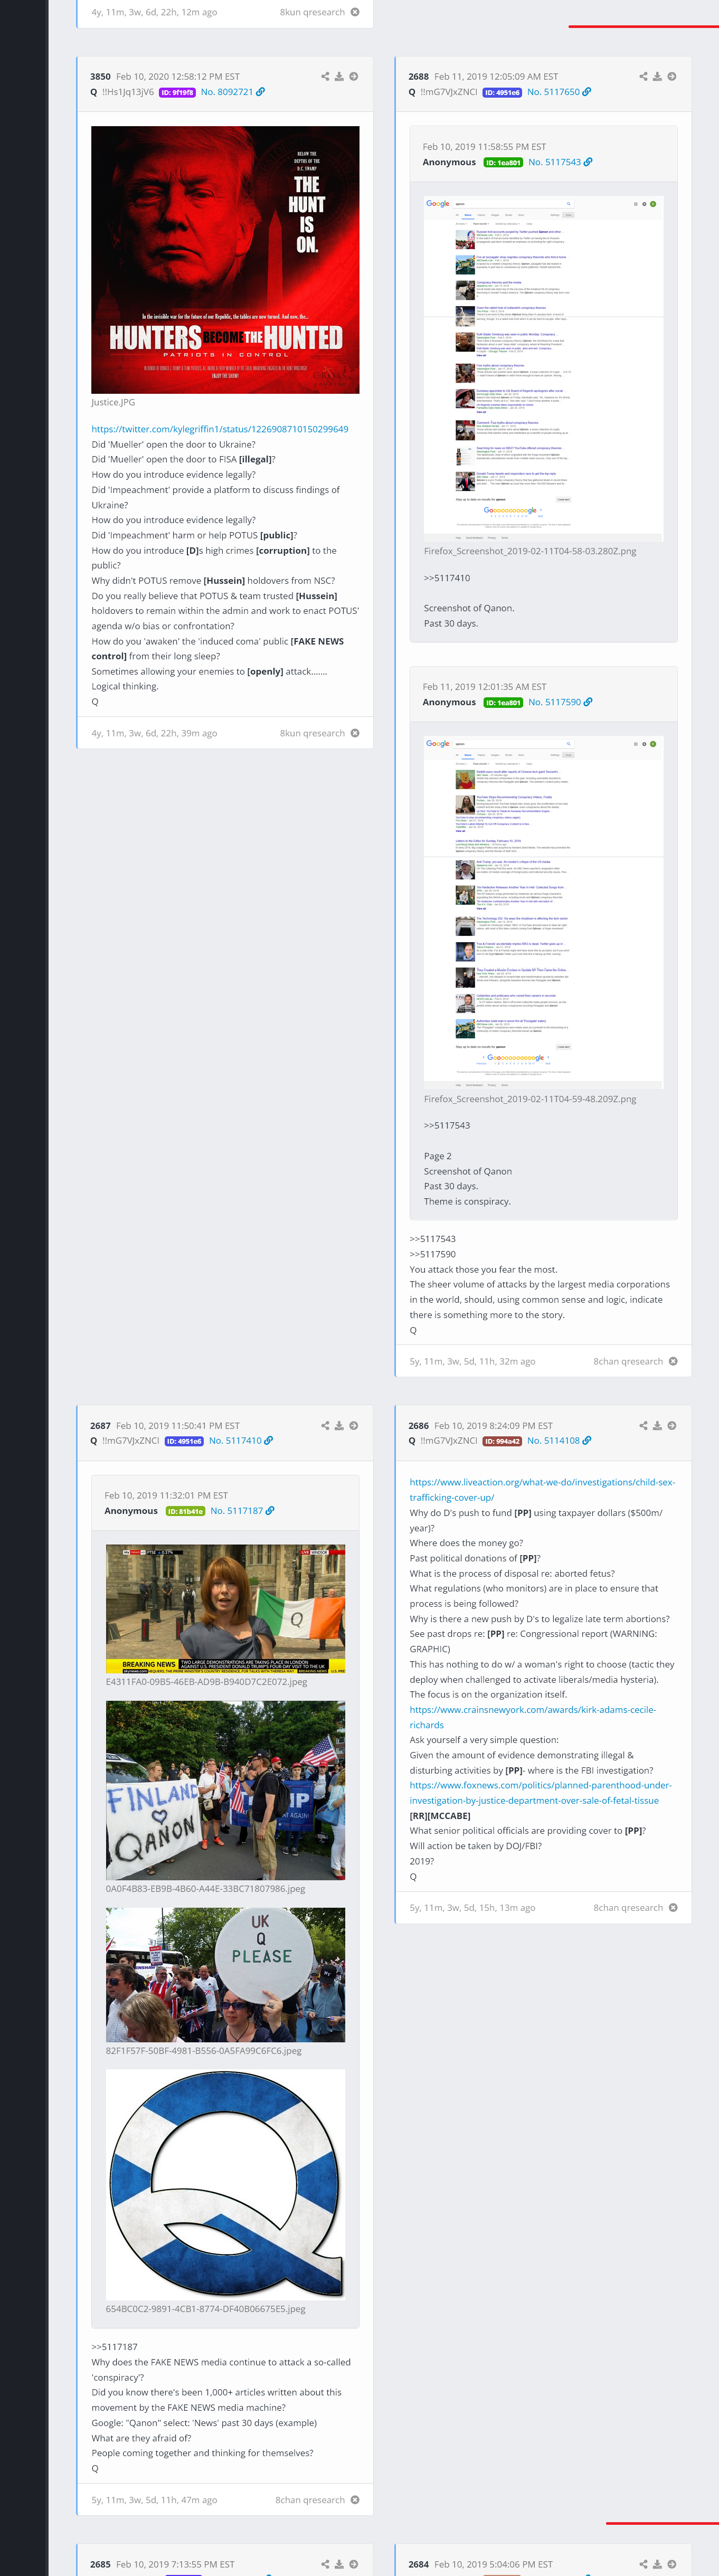The image size is (719, 2576).
Task: Click the E4311FA0-09B5-46EB-AD9B-B940D7C2E072.jpeg file name
Action: pyautogui.click(x=207, y=1682)
